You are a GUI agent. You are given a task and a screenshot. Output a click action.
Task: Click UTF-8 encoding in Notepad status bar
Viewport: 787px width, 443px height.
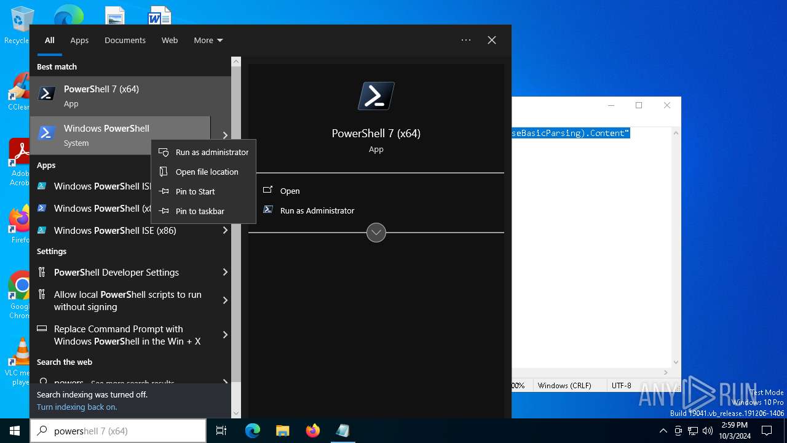point(622,385)
